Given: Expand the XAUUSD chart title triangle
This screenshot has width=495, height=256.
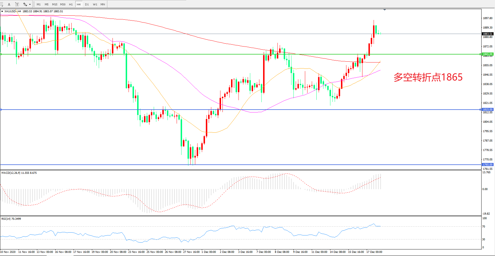Looking at the screenshot, I should pyautogui.click(x=2, y=11).
